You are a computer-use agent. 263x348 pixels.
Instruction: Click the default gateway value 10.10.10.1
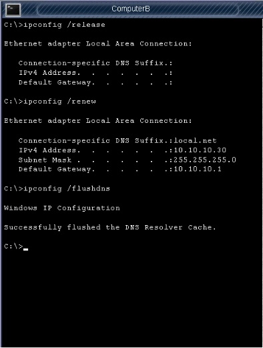pos(198,169)
